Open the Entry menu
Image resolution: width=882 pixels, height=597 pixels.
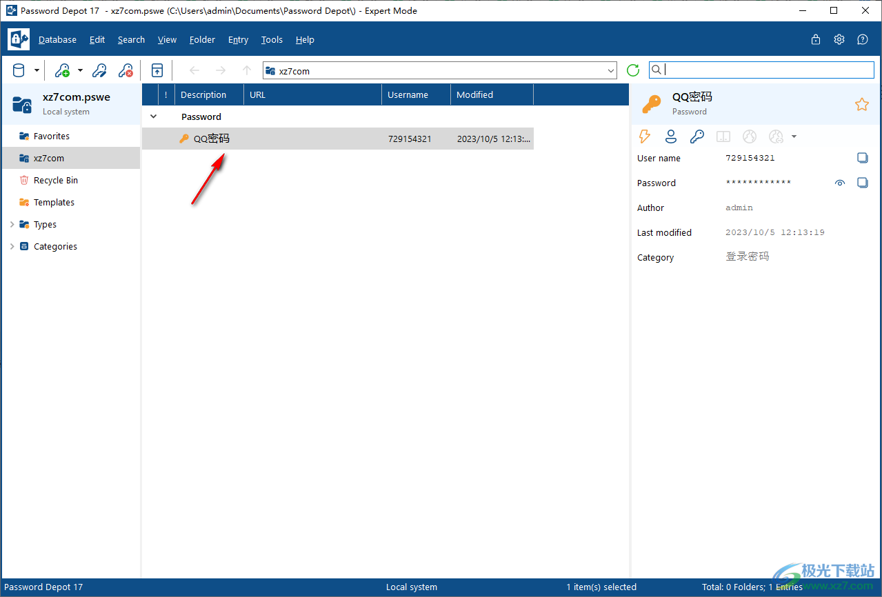click(238, 39)
